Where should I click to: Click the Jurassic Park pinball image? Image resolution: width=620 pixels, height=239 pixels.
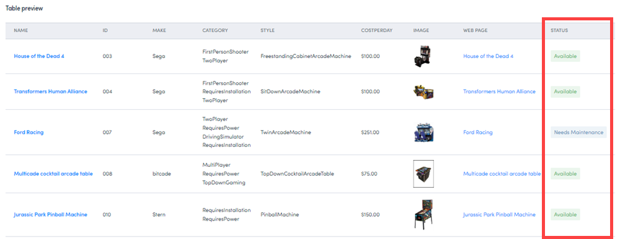[x=423, y=214]
